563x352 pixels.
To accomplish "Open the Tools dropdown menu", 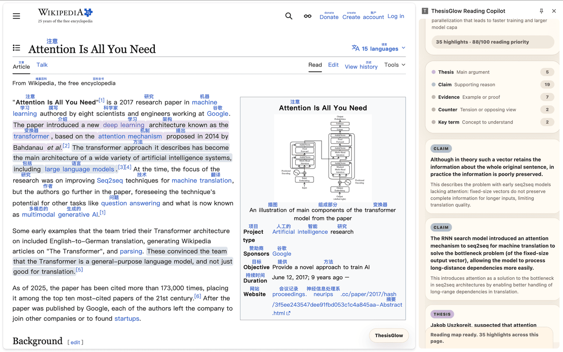I will (x=395, y=65).
